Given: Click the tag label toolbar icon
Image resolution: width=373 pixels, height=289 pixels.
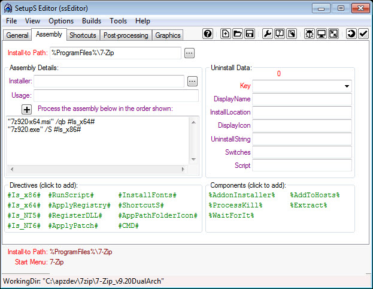Looking at the screenshot, I should click(292, 34).
